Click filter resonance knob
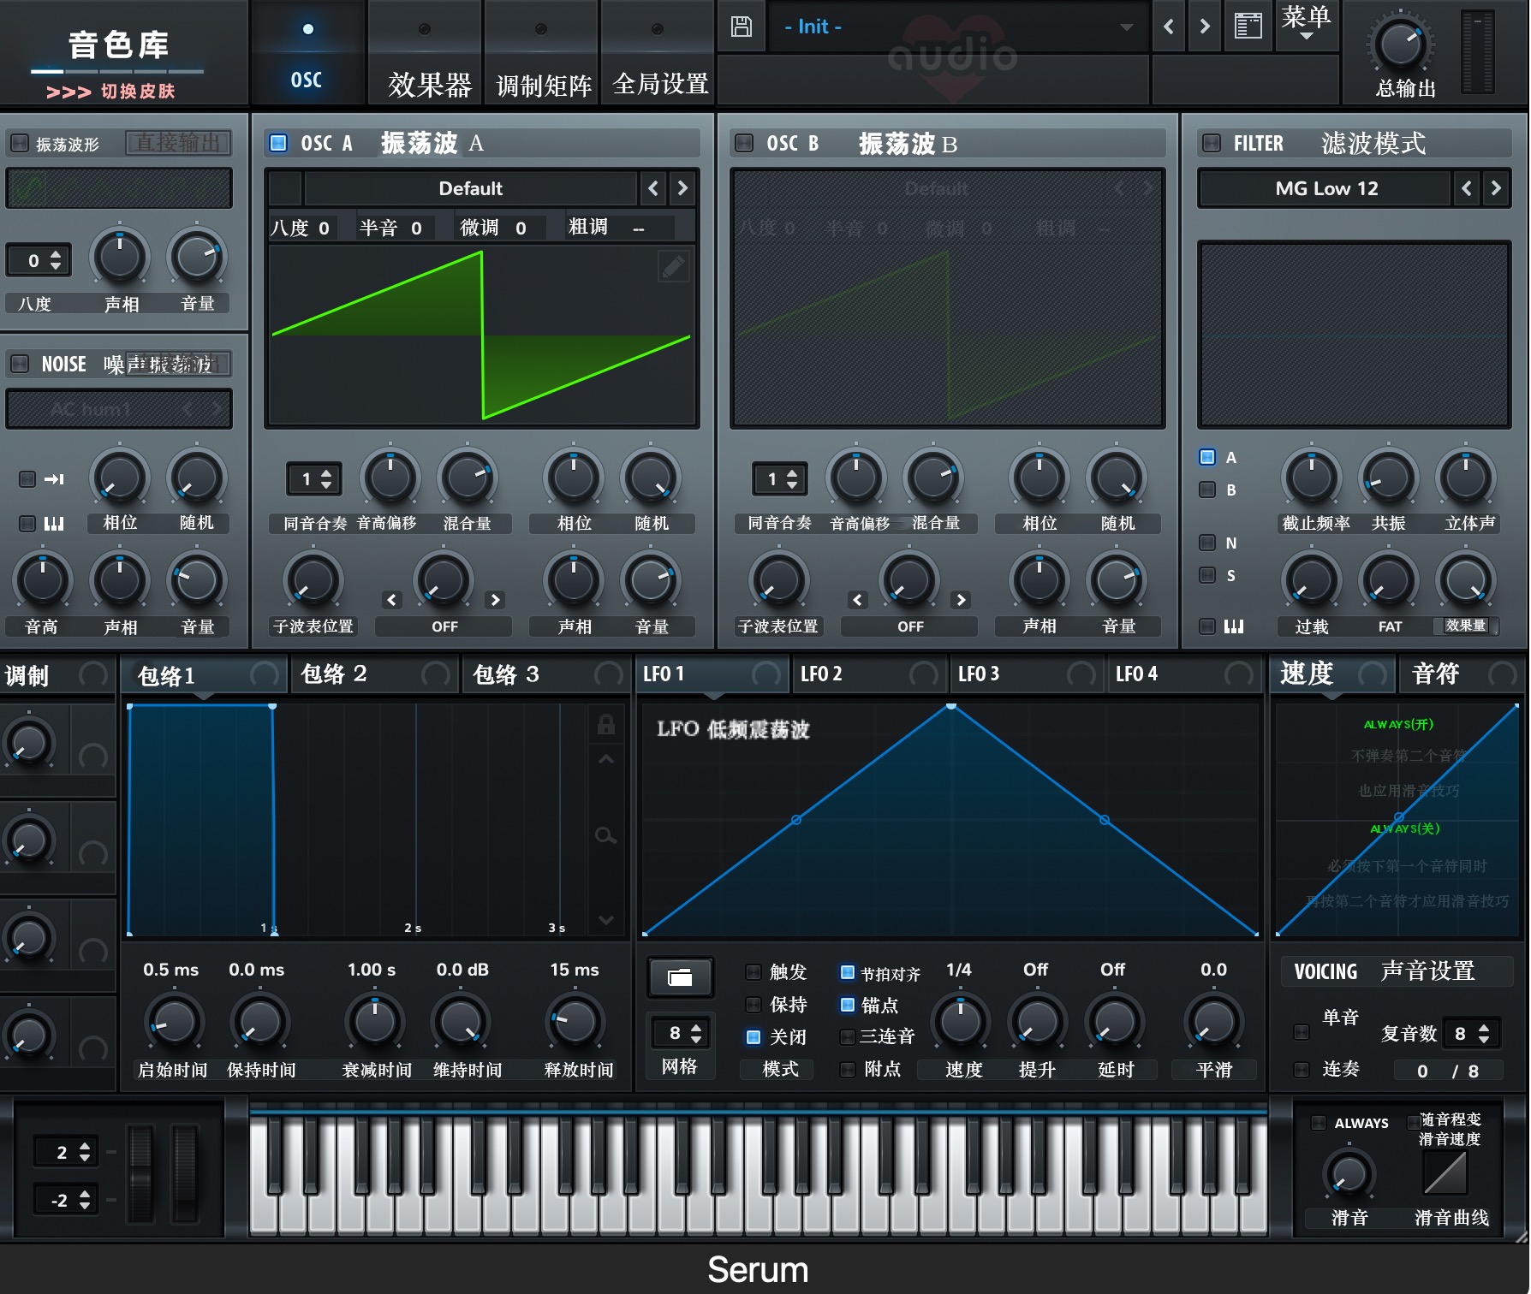Screen dimensions: 1531x1294 click(1388, 478)
